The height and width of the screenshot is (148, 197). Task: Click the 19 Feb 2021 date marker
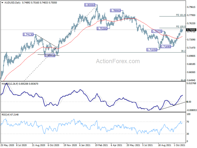tap(101, 145)
